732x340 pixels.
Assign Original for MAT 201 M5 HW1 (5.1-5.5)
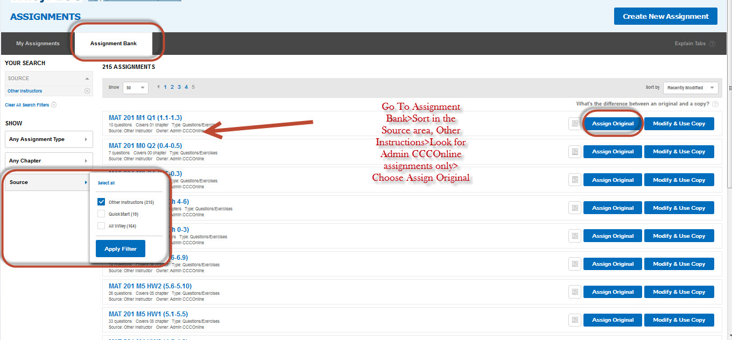point(613,320)
